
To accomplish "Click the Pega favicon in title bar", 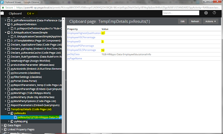I will coord(2,2).
